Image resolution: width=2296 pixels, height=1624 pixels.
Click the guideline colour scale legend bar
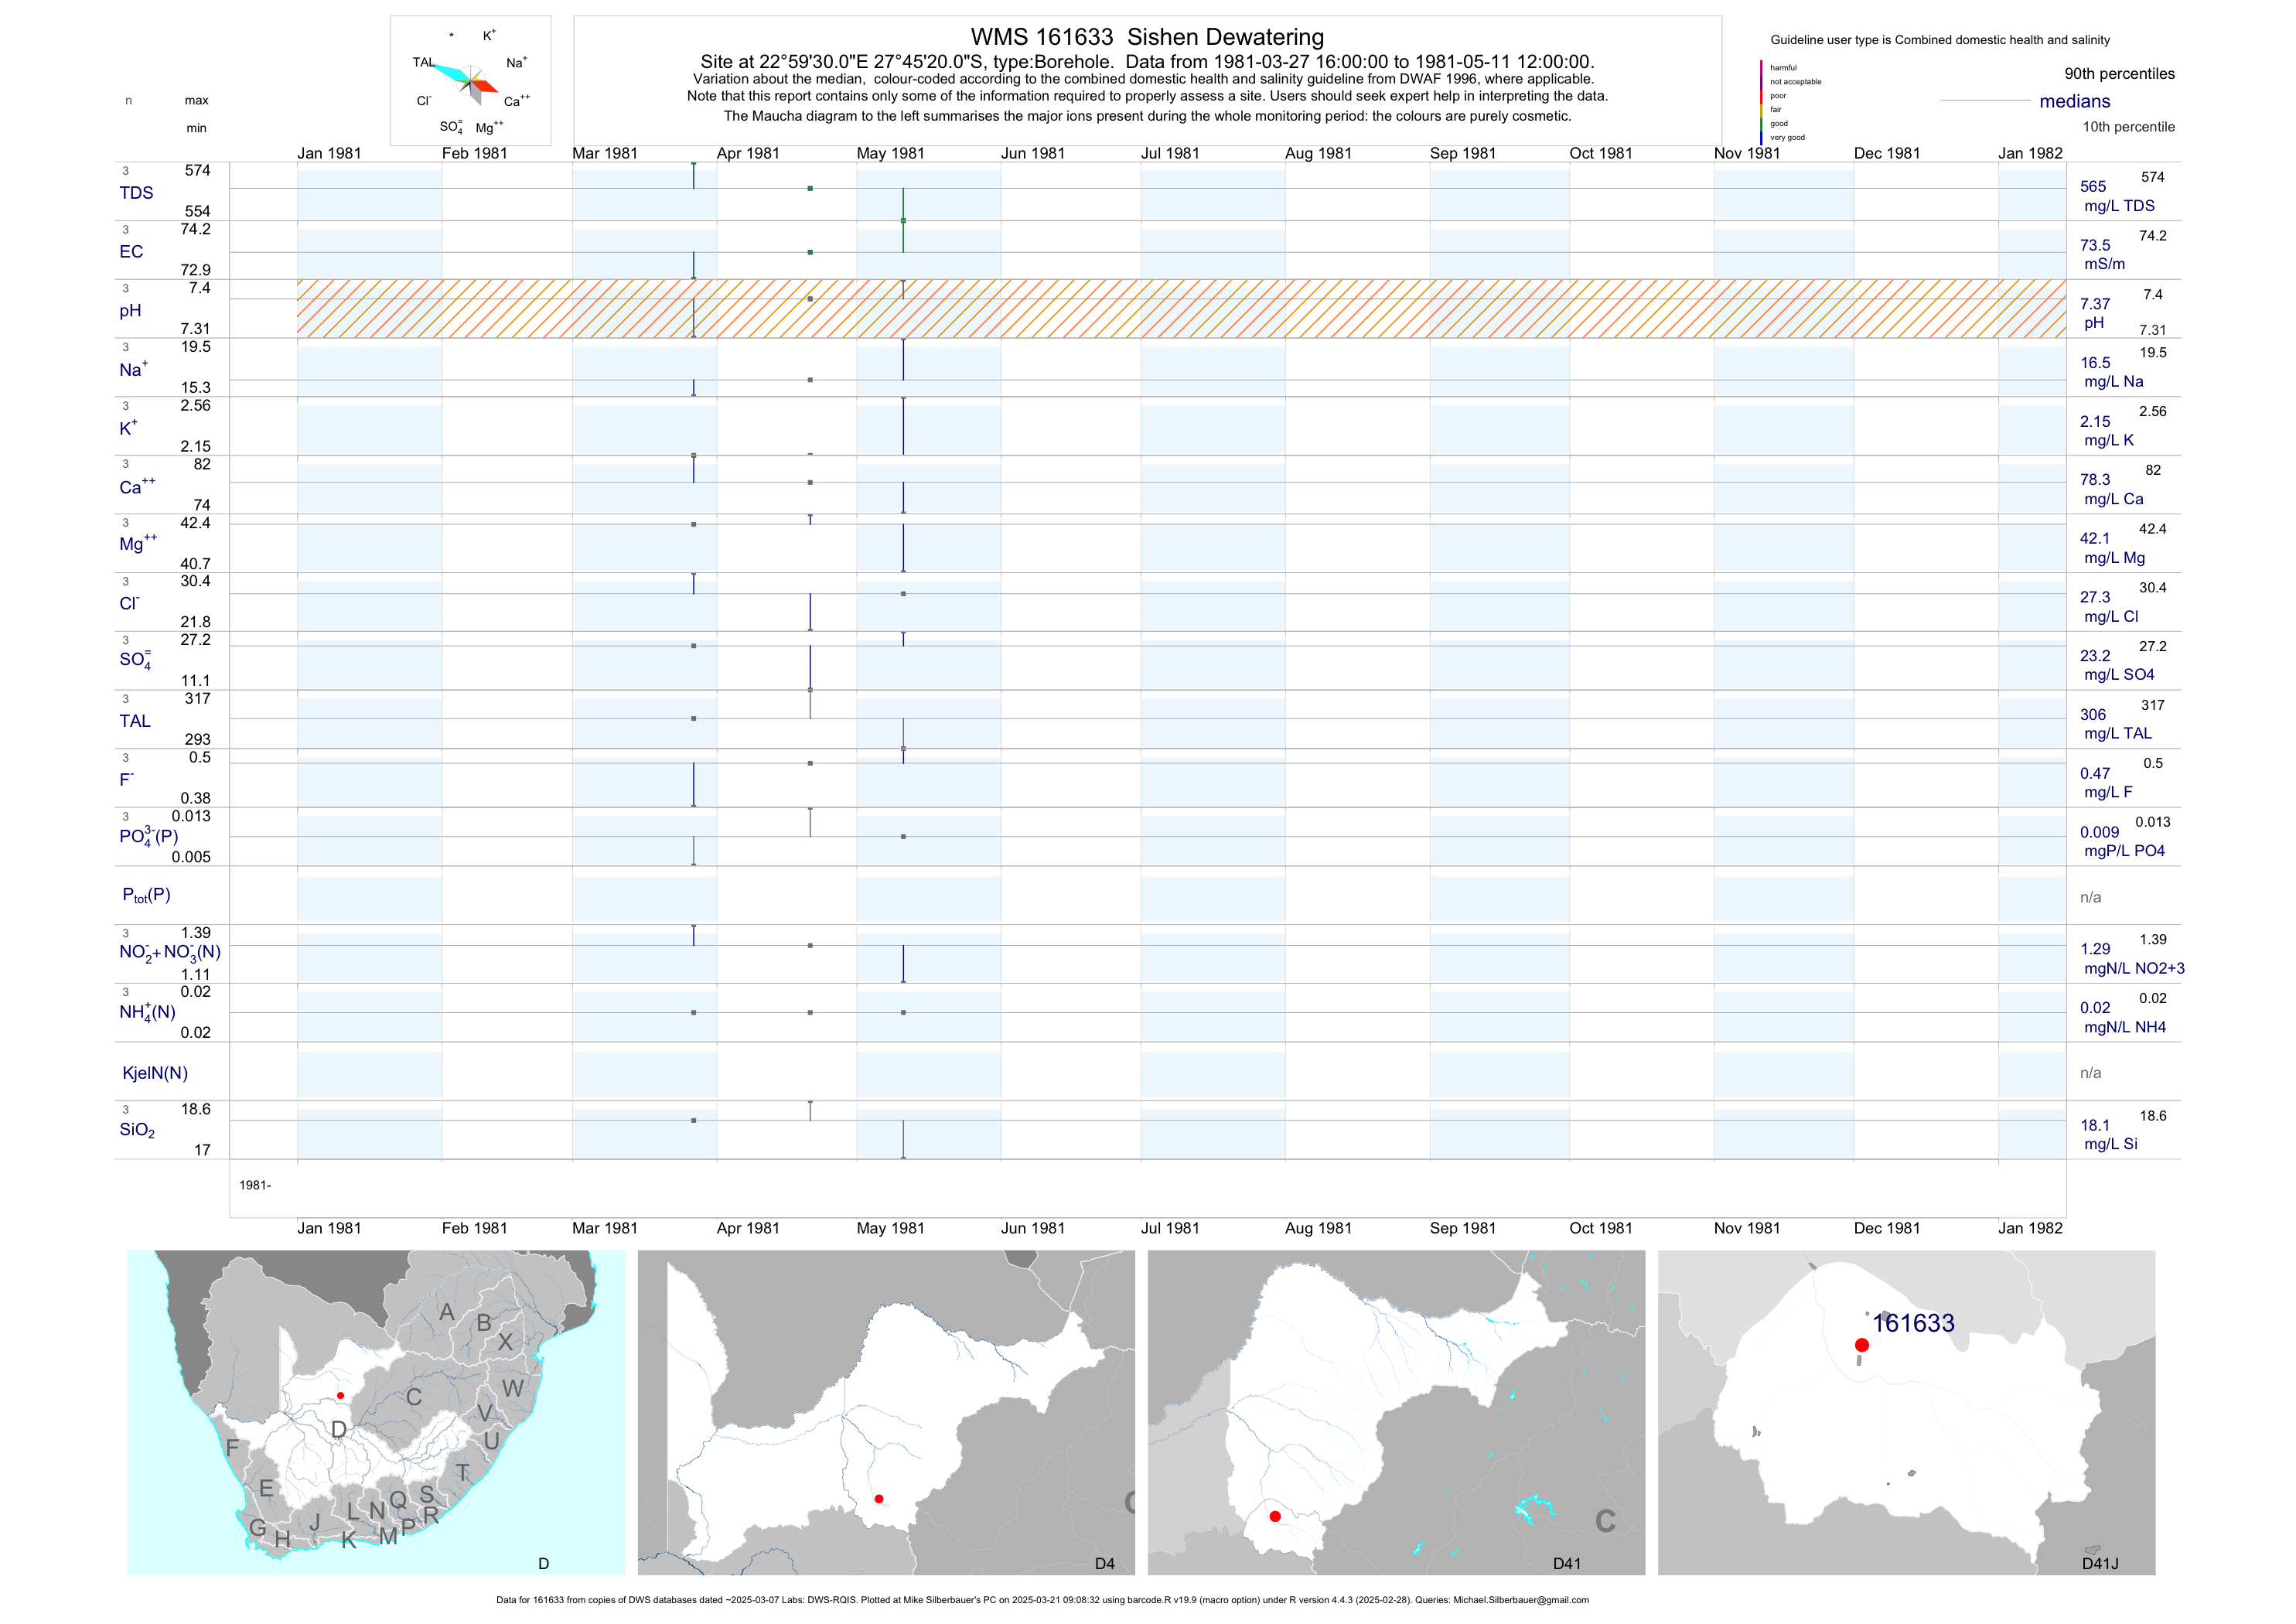[1761, 102]
